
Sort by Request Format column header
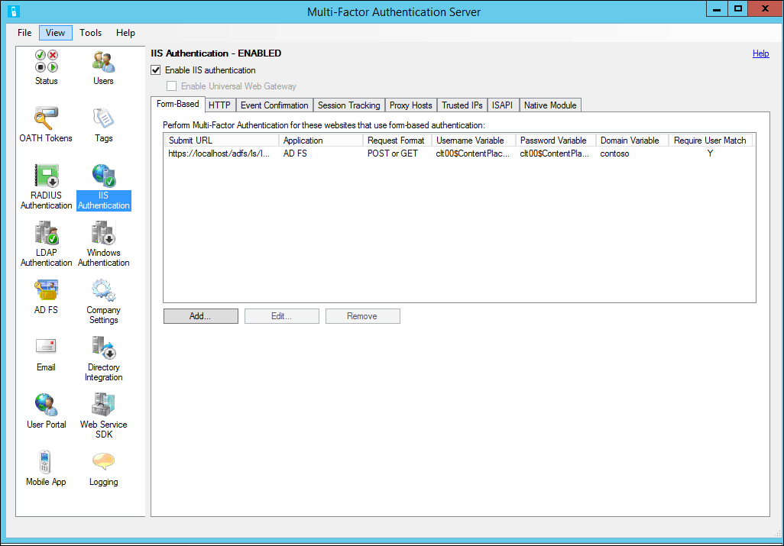[x=397, y=141]
